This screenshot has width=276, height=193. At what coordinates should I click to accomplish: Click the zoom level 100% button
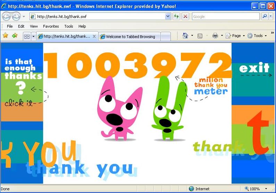coord(252,189)
